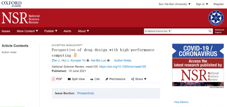Click the open access lock icon
227x107 pixels.
click(75, 55)
